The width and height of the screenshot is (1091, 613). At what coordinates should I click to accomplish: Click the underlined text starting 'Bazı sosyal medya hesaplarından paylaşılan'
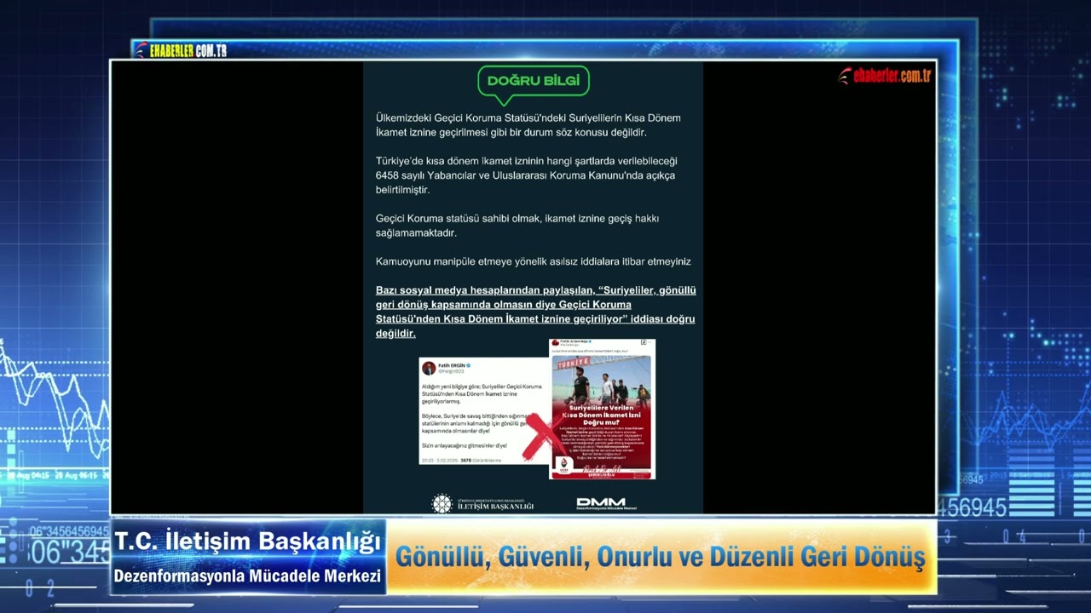[536, 312]
